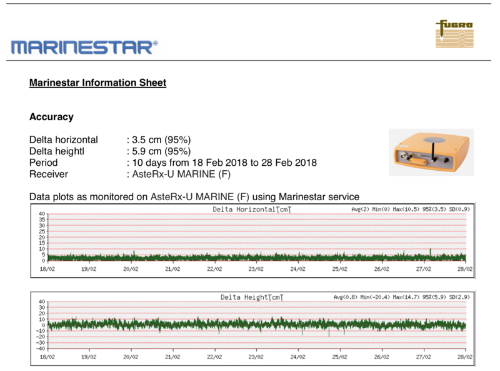Click the 18/02 label on horizontal chart

(47, 269)
